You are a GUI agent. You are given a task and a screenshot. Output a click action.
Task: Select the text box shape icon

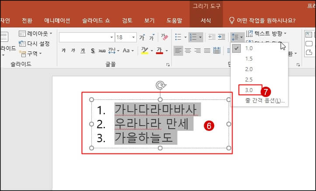[309, 34]
